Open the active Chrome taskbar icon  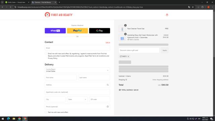click(25, 119)
